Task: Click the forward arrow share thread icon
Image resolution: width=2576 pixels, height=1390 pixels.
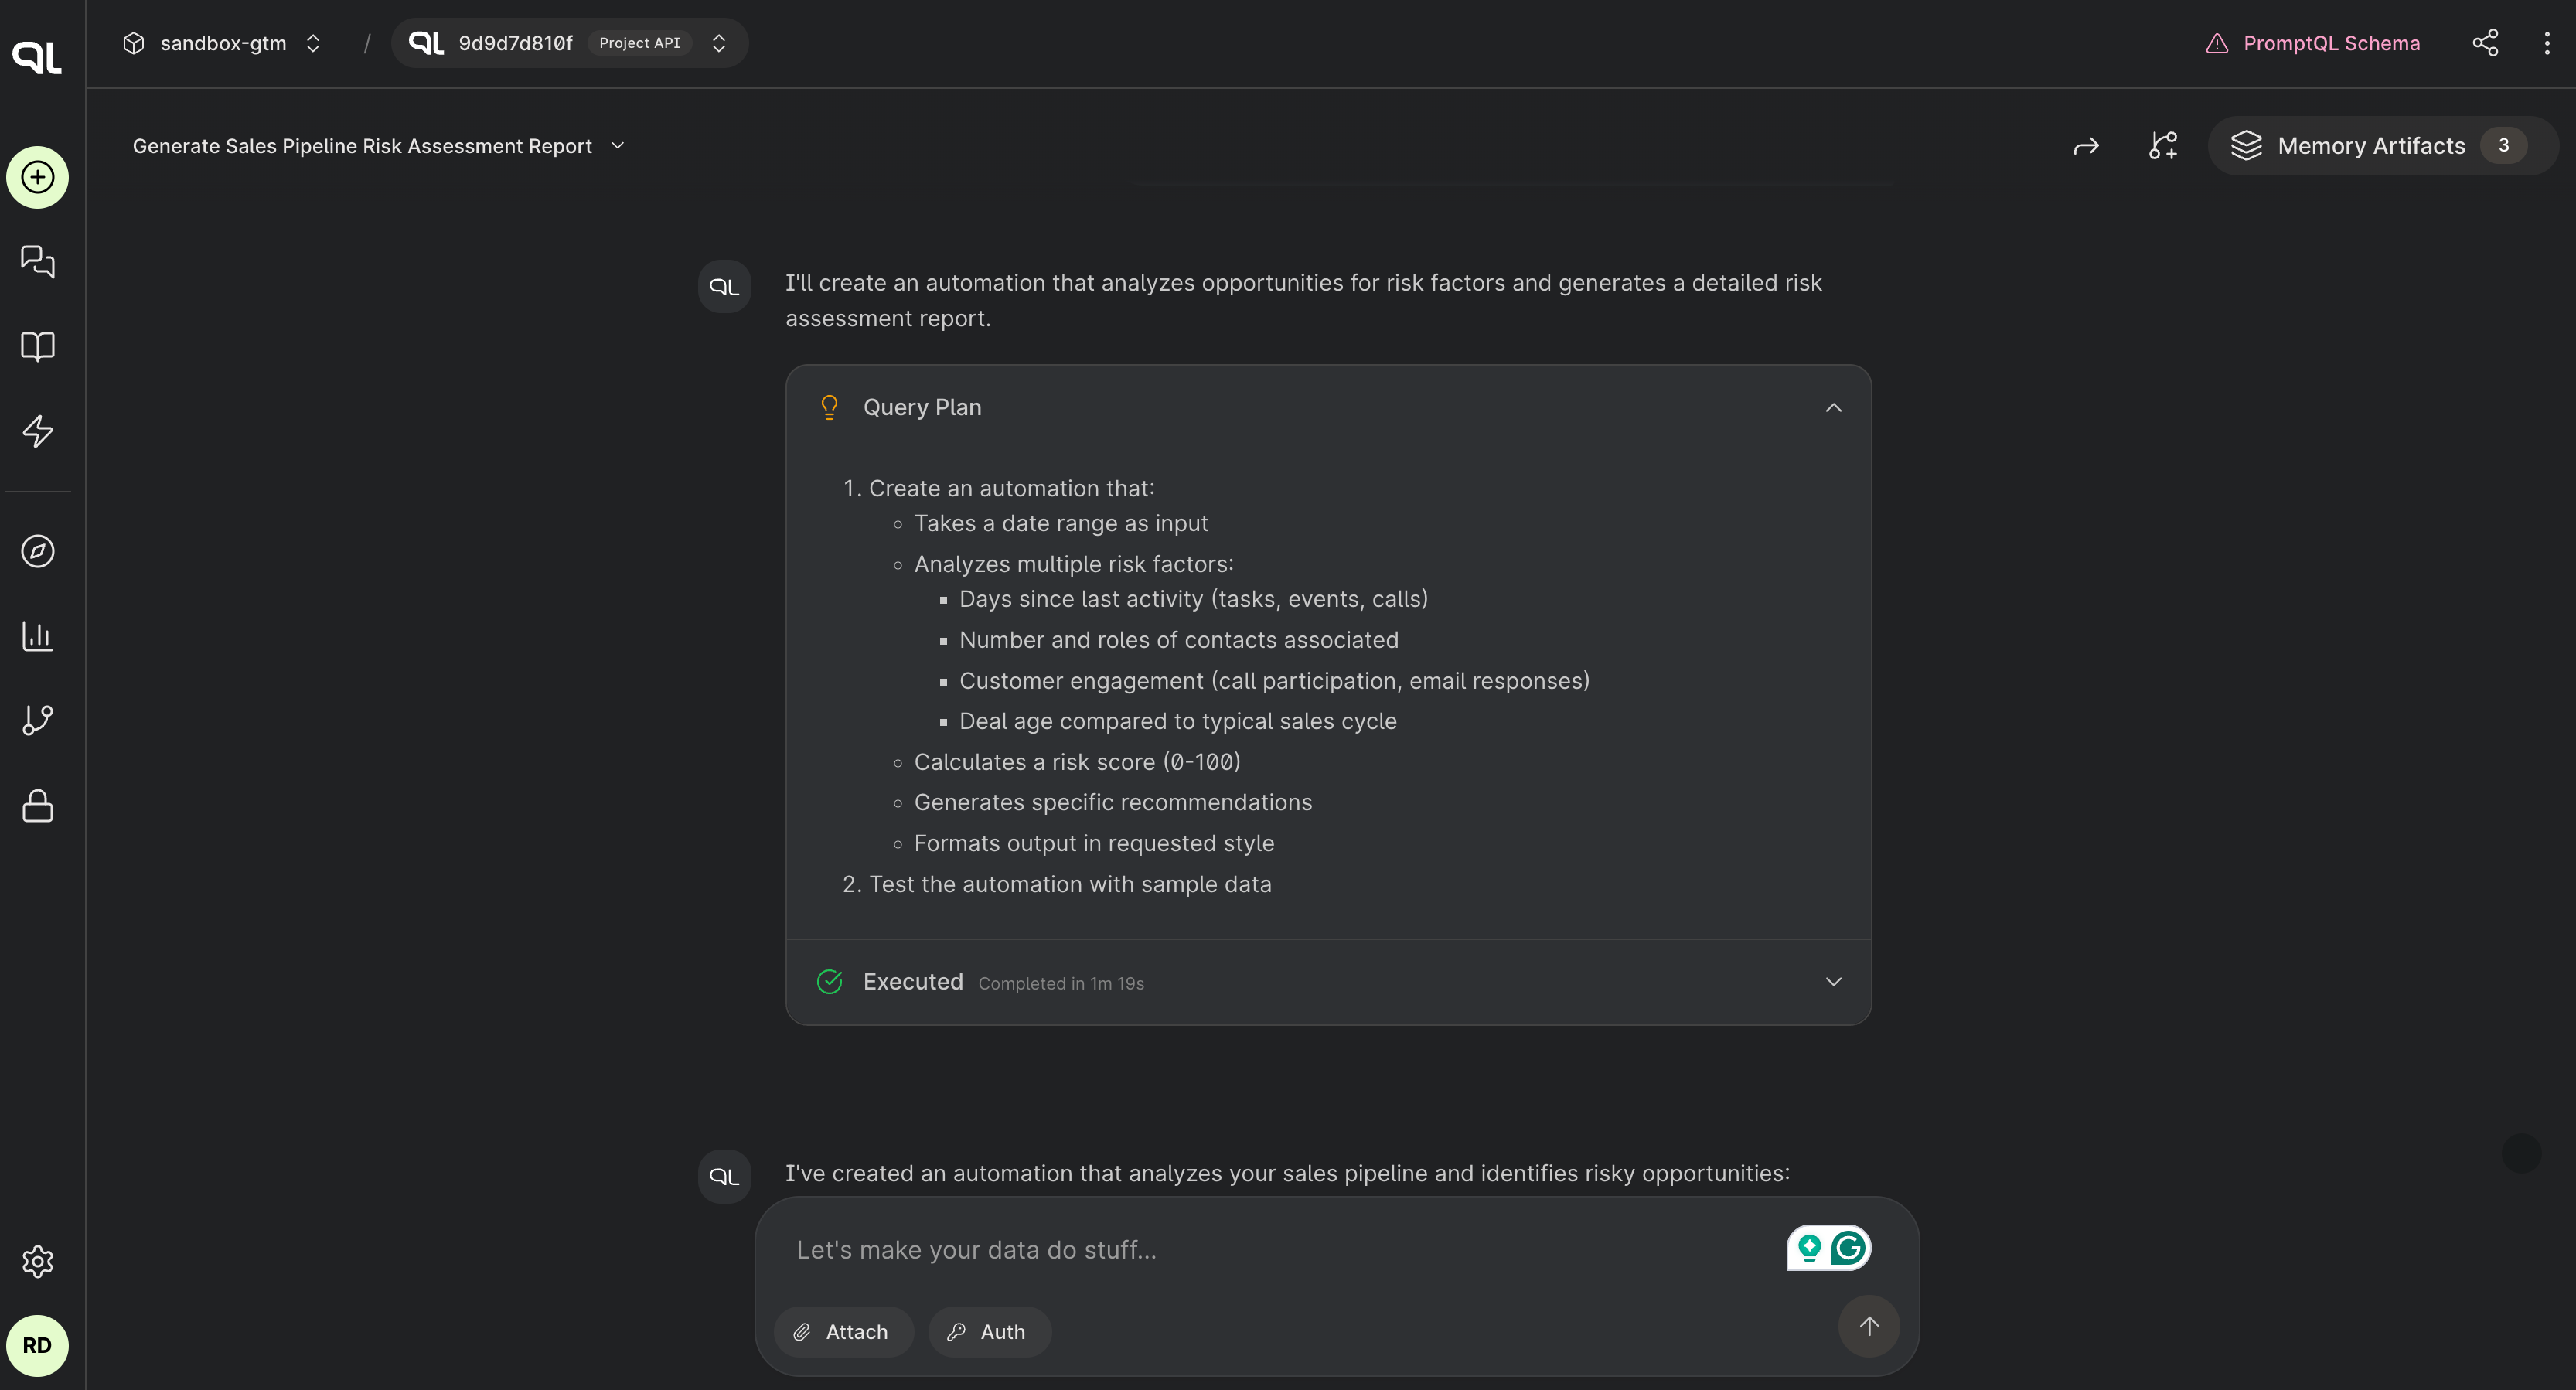Action: click(x=2086, y=146)
